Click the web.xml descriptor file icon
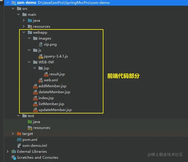 pos(41,80)
